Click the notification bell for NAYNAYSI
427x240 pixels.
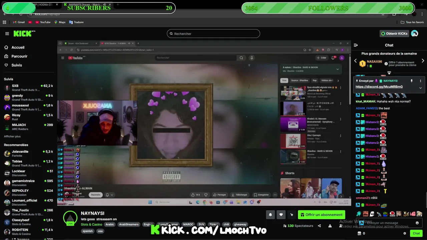(271, 215)
